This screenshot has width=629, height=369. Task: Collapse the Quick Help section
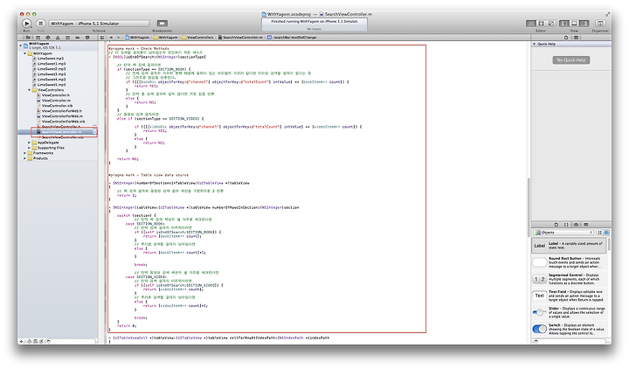(535, 44)
